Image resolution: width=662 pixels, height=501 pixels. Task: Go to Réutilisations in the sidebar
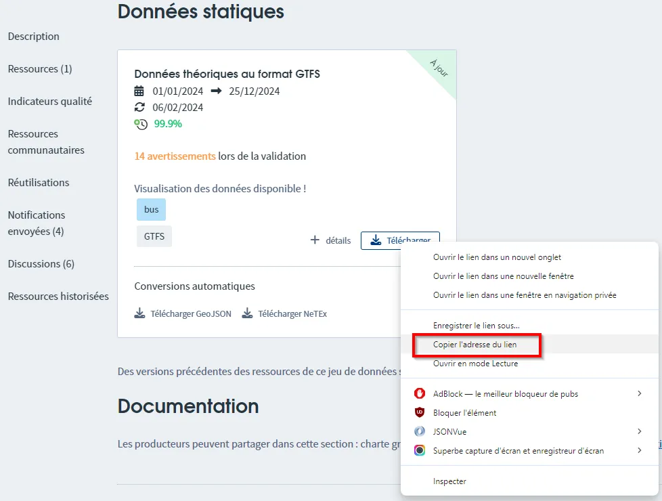(39, 183)
